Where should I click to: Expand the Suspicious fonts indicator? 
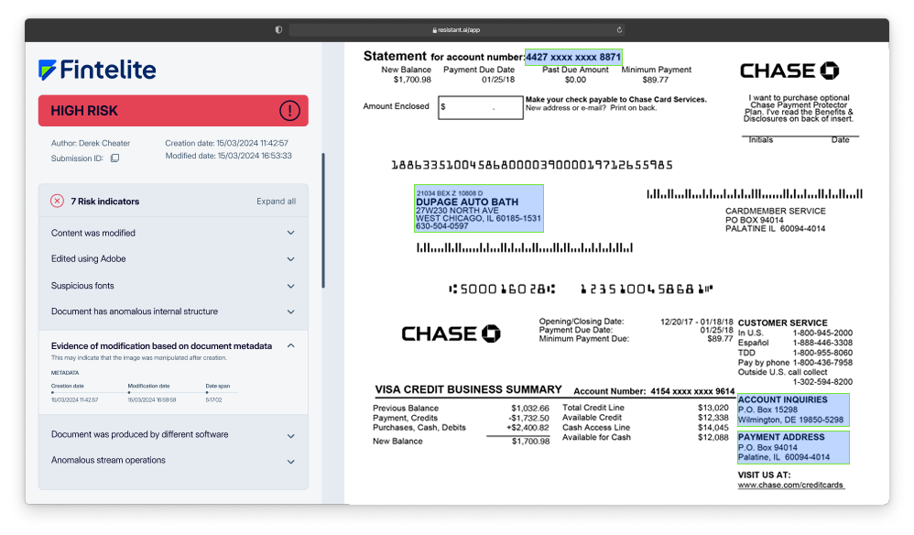pos(291,286)
